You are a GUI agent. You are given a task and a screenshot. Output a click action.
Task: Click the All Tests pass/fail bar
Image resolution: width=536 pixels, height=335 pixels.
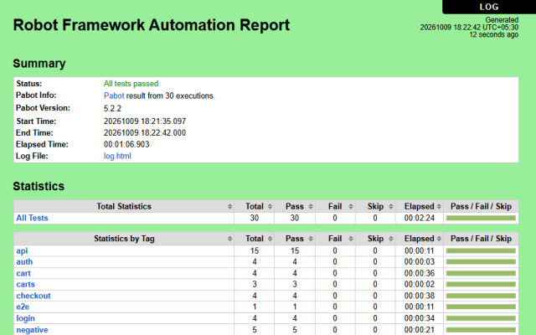[x=481, y=218]
